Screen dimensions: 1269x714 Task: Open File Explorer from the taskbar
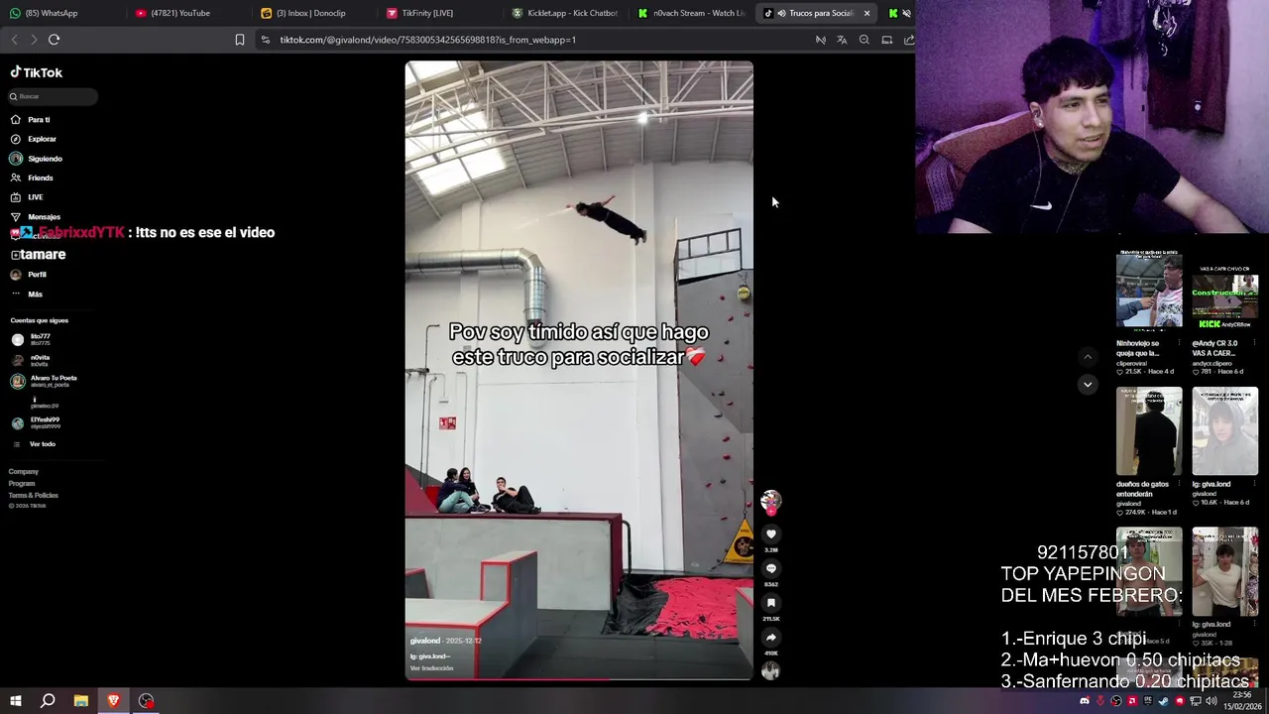tap(80, 701)
